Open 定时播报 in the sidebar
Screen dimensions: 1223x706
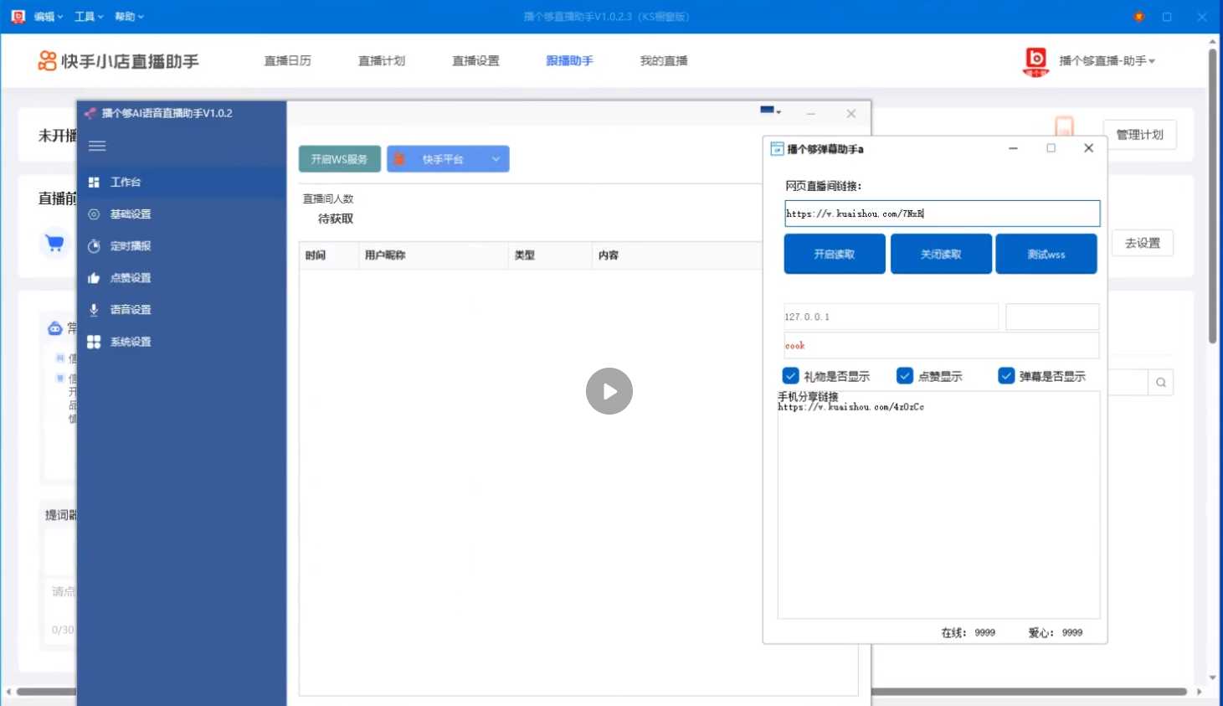point(182,246)
